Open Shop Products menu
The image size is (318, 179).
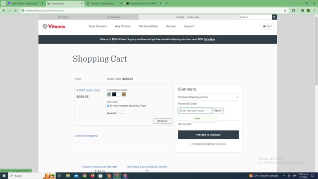97,26
